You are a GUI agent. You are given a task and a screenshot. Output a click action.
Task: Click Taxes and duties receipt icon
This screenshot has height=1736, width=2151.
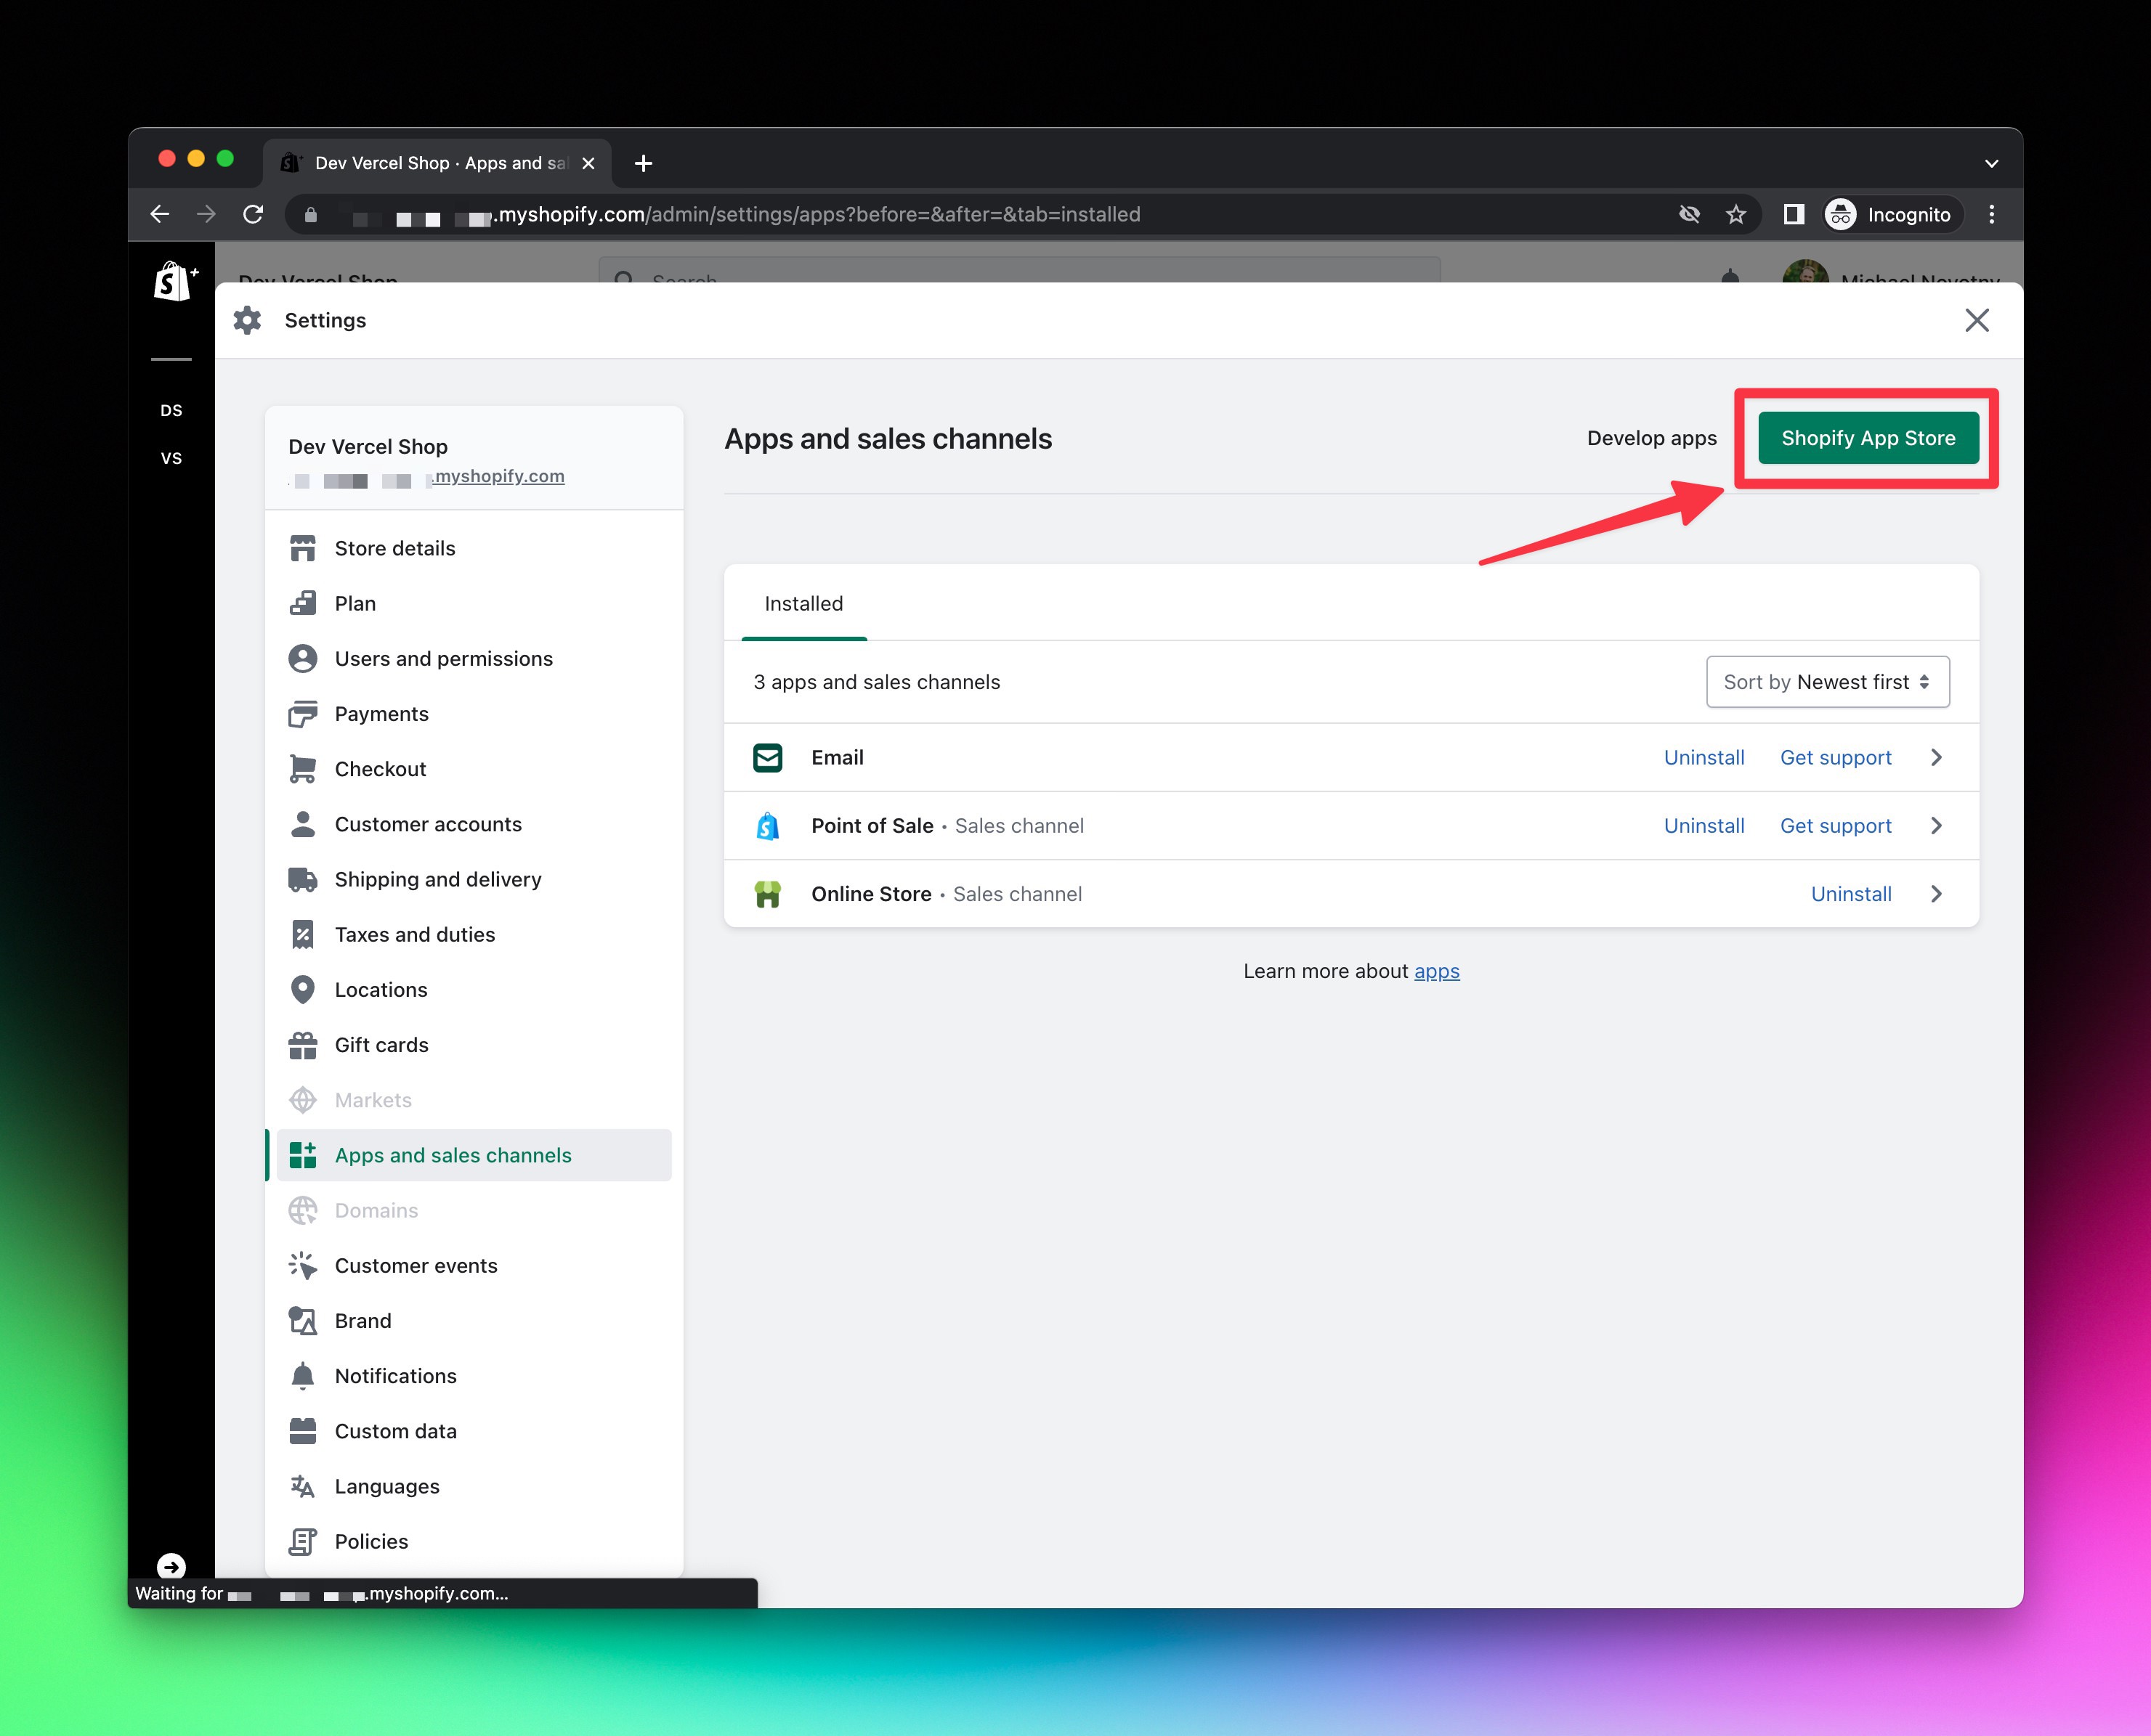302,934
